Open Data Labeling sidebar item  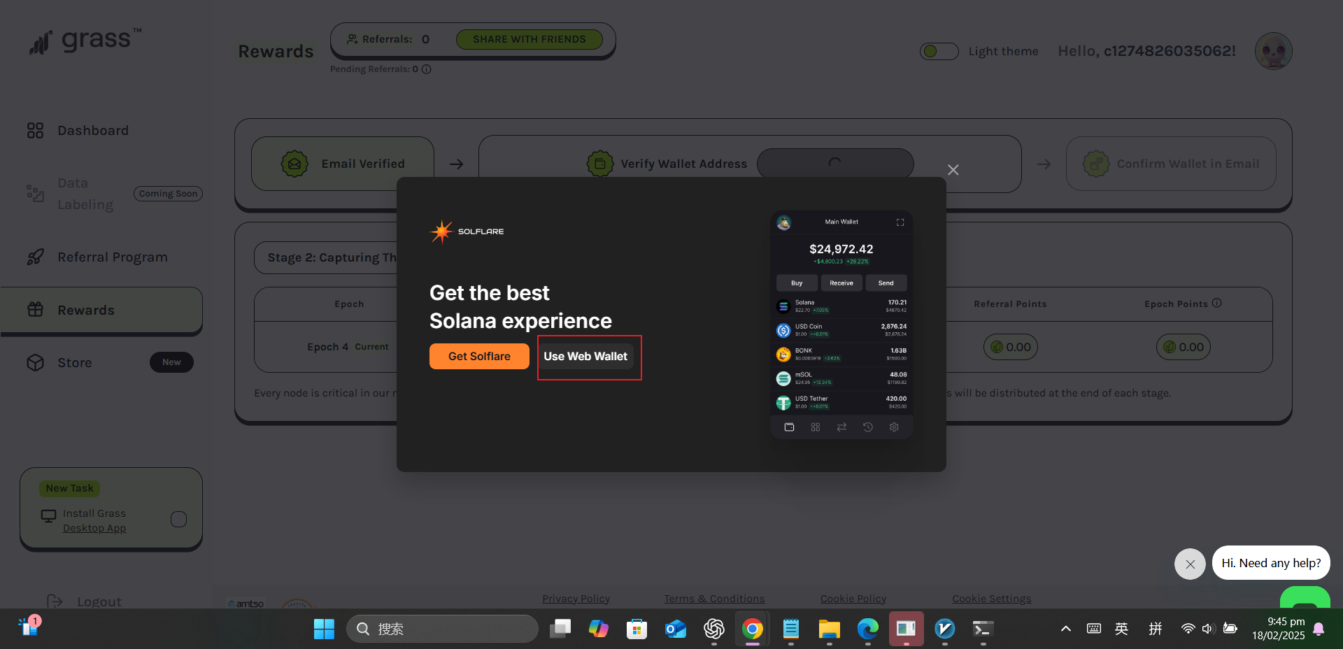pos(85,194)
